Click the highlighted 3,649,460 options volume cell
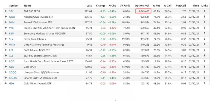This screenshot has height=101, width=210. click(144, 11)
